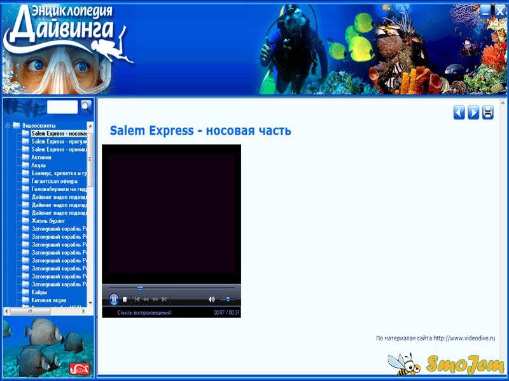Click the folder icon beside Актинии

click(25, 157)
